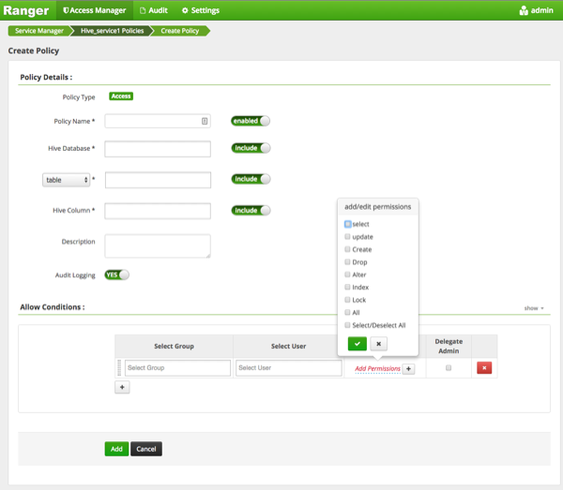563x490 pixels.
Task: Click the green Add button
Action: click(116, 449)
